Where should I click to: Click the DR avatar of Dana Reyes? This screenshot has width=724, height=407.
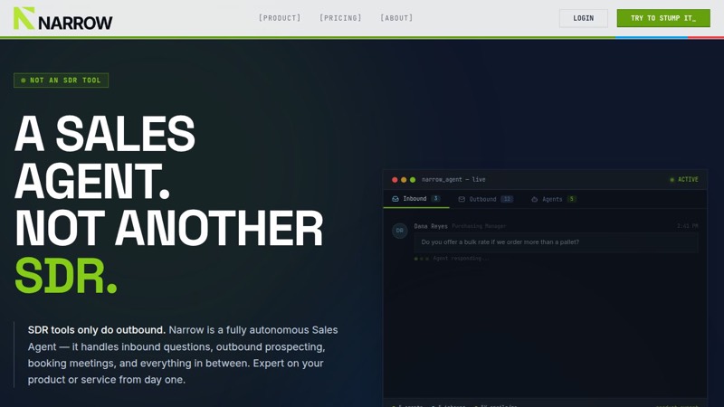tap(399, 231)
